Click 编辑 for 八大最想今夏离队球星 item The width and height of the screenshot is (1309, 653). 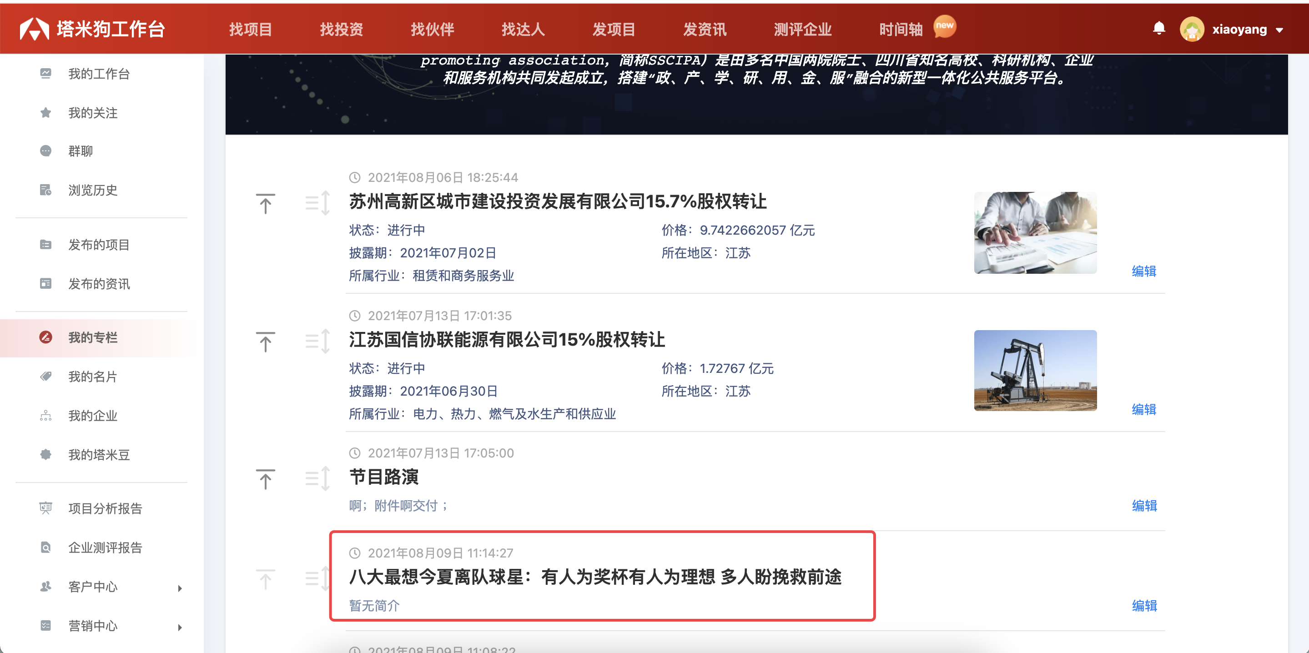tap(1144, 606)
